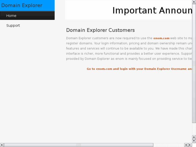This screenshot has width=196, height=147.
Task: Click the horizontal scrollbar left arrow beside the thumb's start
Action: point(2,145)
